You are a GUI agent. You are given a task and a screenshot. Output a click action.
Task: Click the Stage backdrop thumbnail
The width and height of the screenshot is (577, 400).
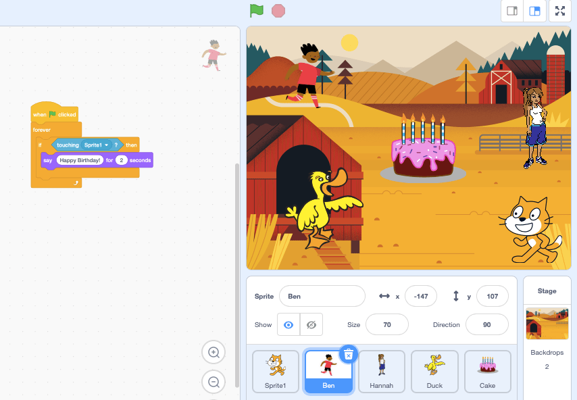tap(547, 324)
